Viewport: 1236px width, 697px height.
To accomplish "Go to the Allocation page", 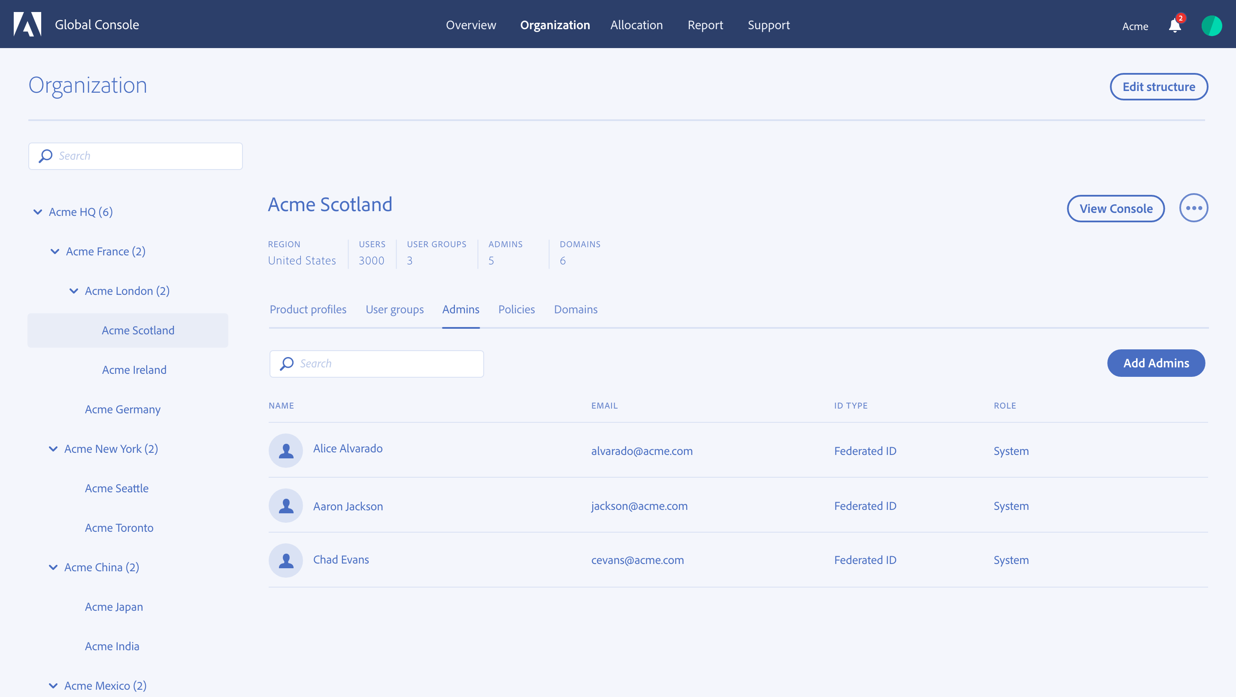I will click(636, 25).
